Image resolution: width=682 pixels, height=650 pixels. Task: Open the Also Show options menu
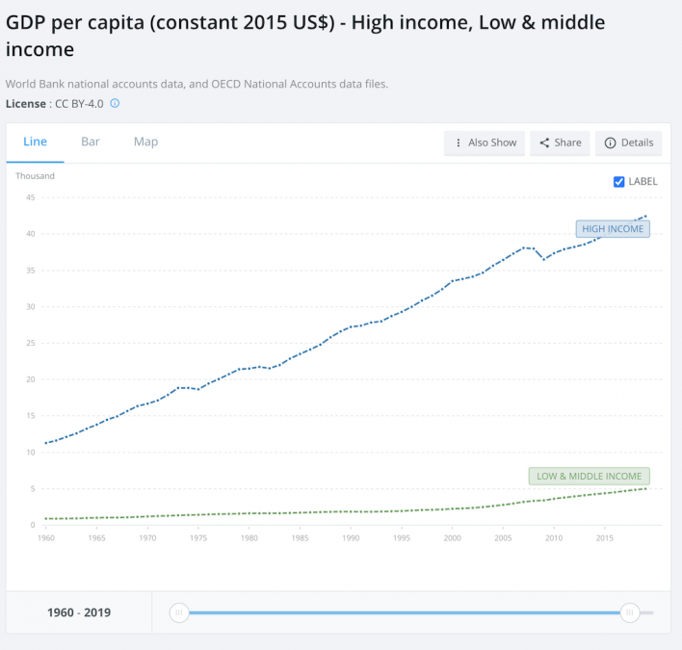click(485, 143)
